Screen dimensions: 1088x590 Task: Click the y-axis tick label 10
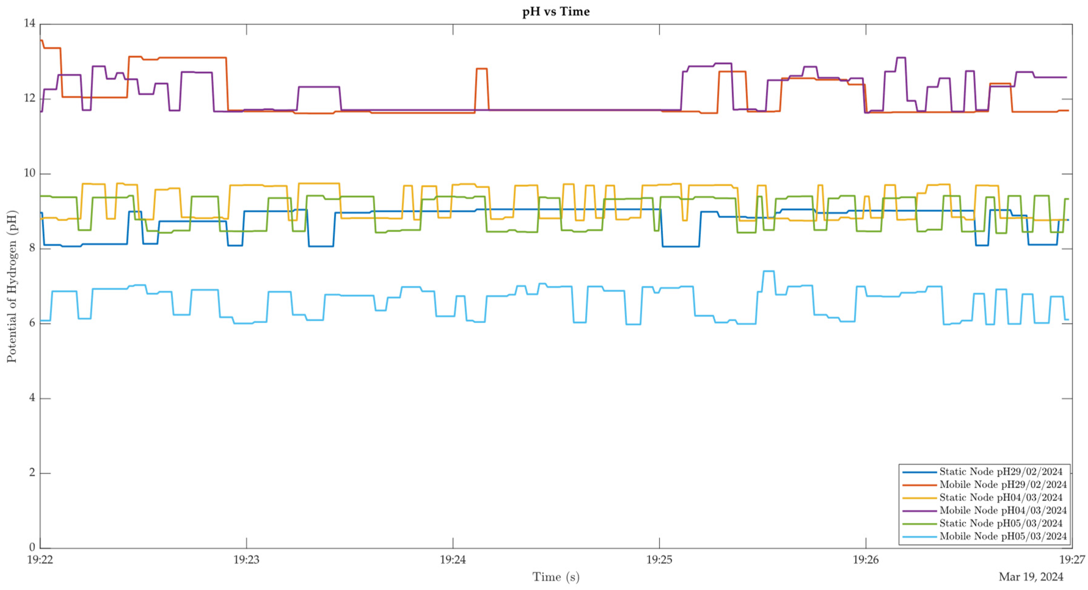30,173
